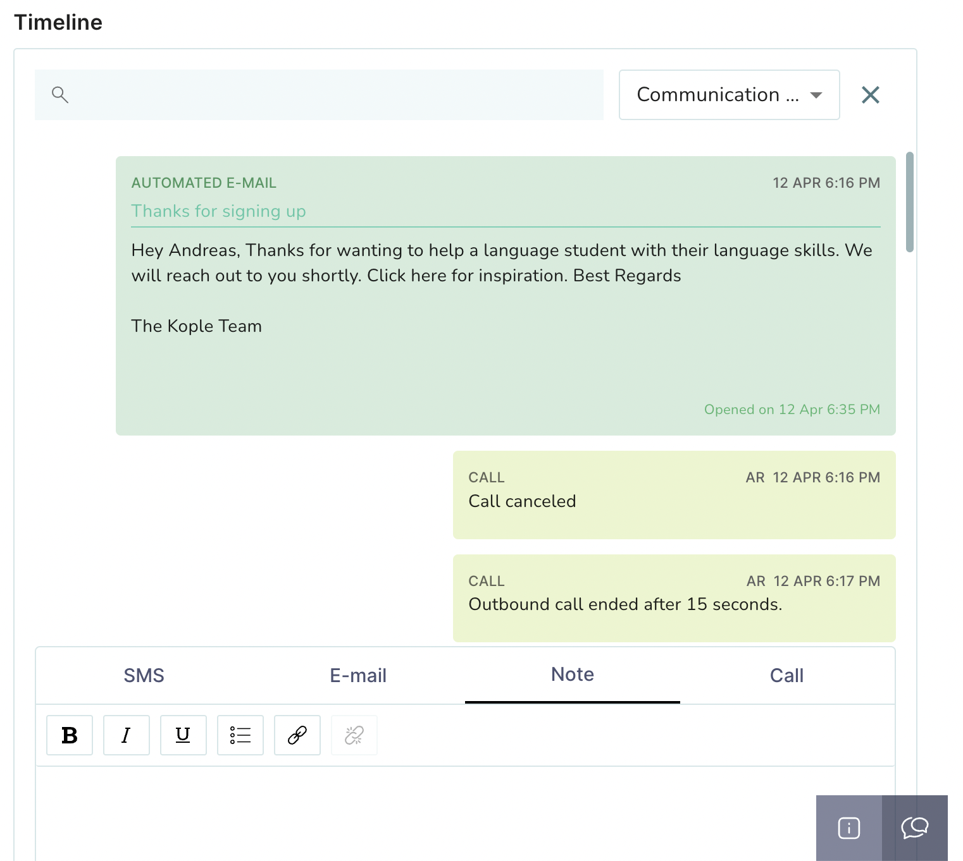Expand the Communication dropdown chevron
Viewport: 963px width, 861px height.
coord(817,95)
